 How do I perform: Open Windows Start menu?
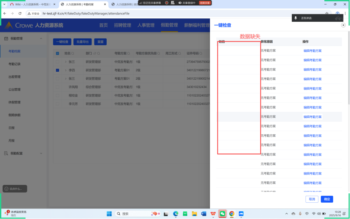[109, 214]
